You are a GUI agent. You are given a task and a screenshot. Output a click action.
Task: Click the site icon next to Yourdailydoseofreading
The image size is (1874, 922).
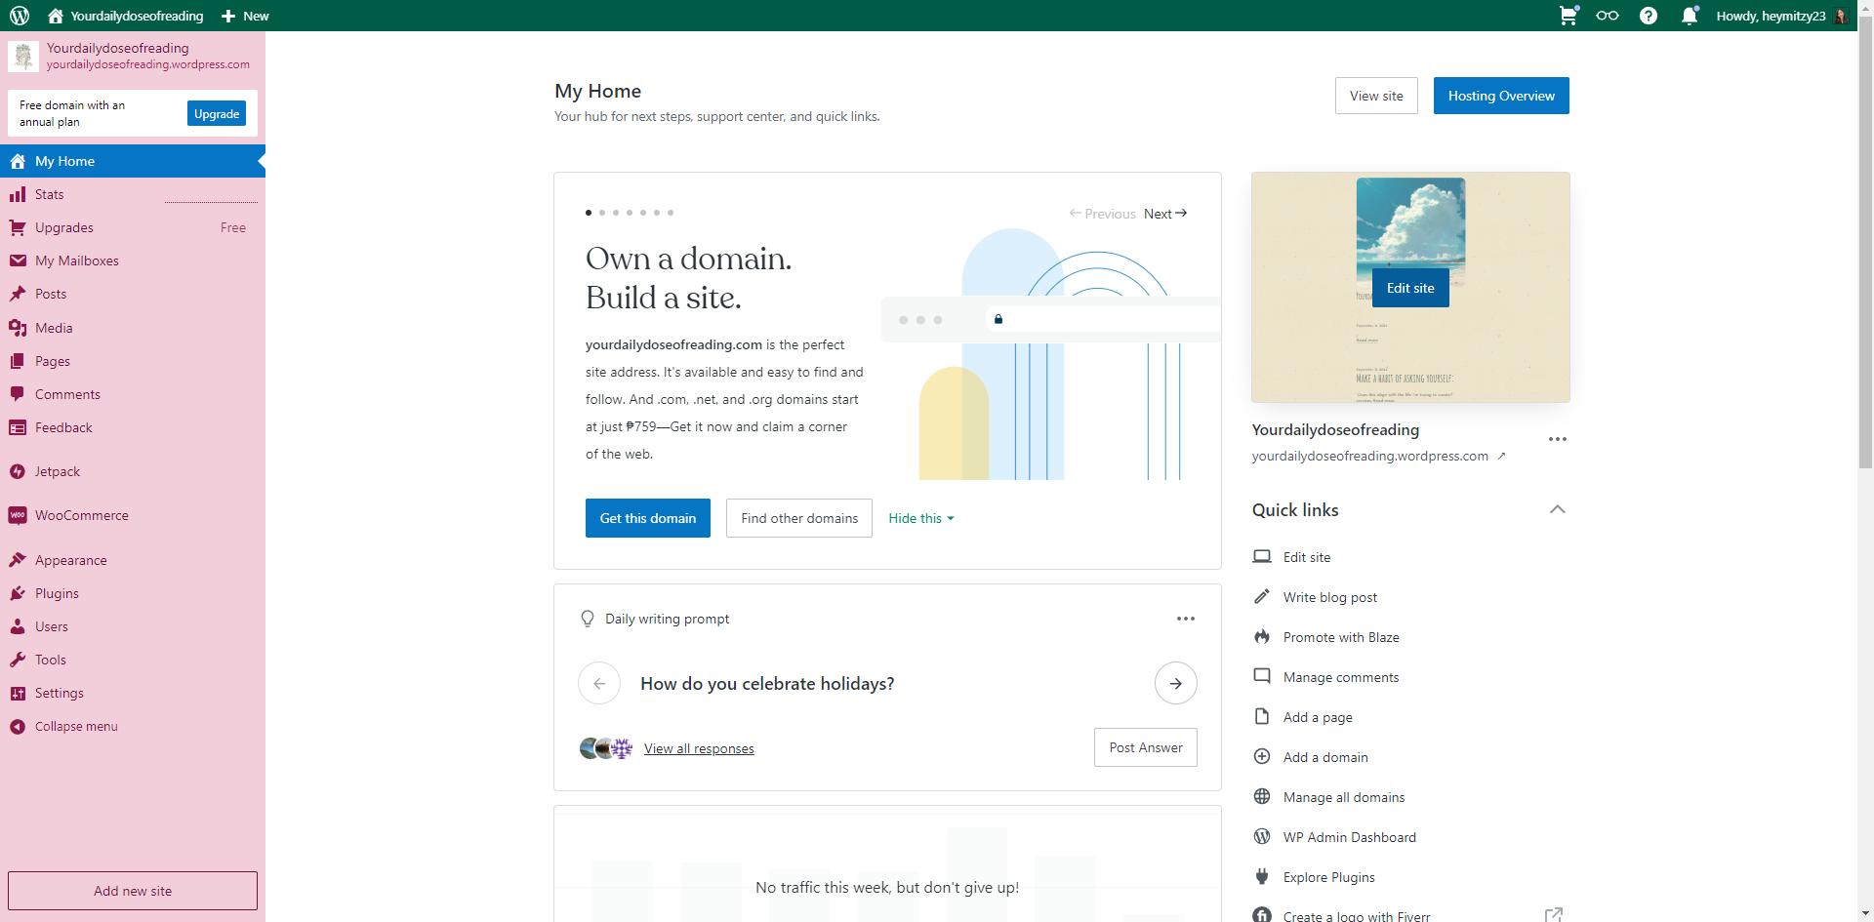pyautogui.click(x=23, y=57)
